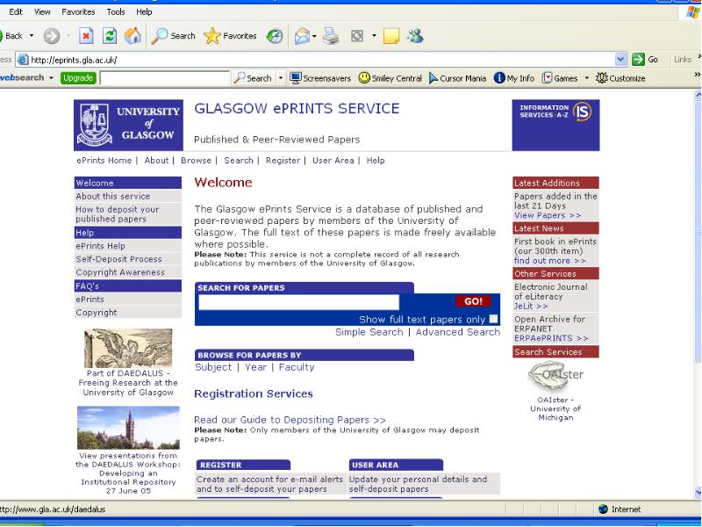Click the red GO! search button
The image size is (702, 527).
pyautogui.click(x=473, y=301)
